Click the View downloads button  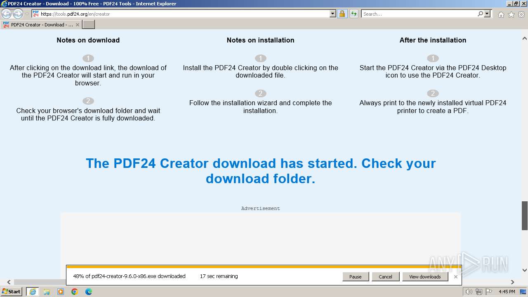[425, 277]
